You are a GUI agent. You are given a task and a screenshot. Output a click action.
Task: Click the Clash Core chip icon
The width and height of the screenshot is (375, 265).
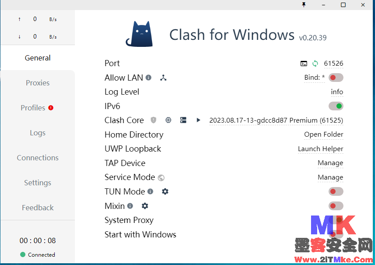pos(168,120)
